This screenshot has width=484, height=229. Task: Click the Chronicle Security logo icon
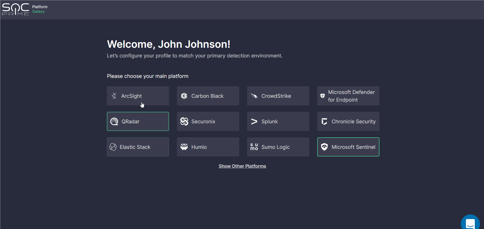coord(324,122)
